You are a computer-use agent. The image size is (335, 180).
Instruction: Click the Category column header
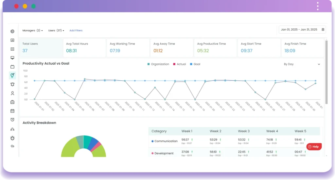(159, 131)
